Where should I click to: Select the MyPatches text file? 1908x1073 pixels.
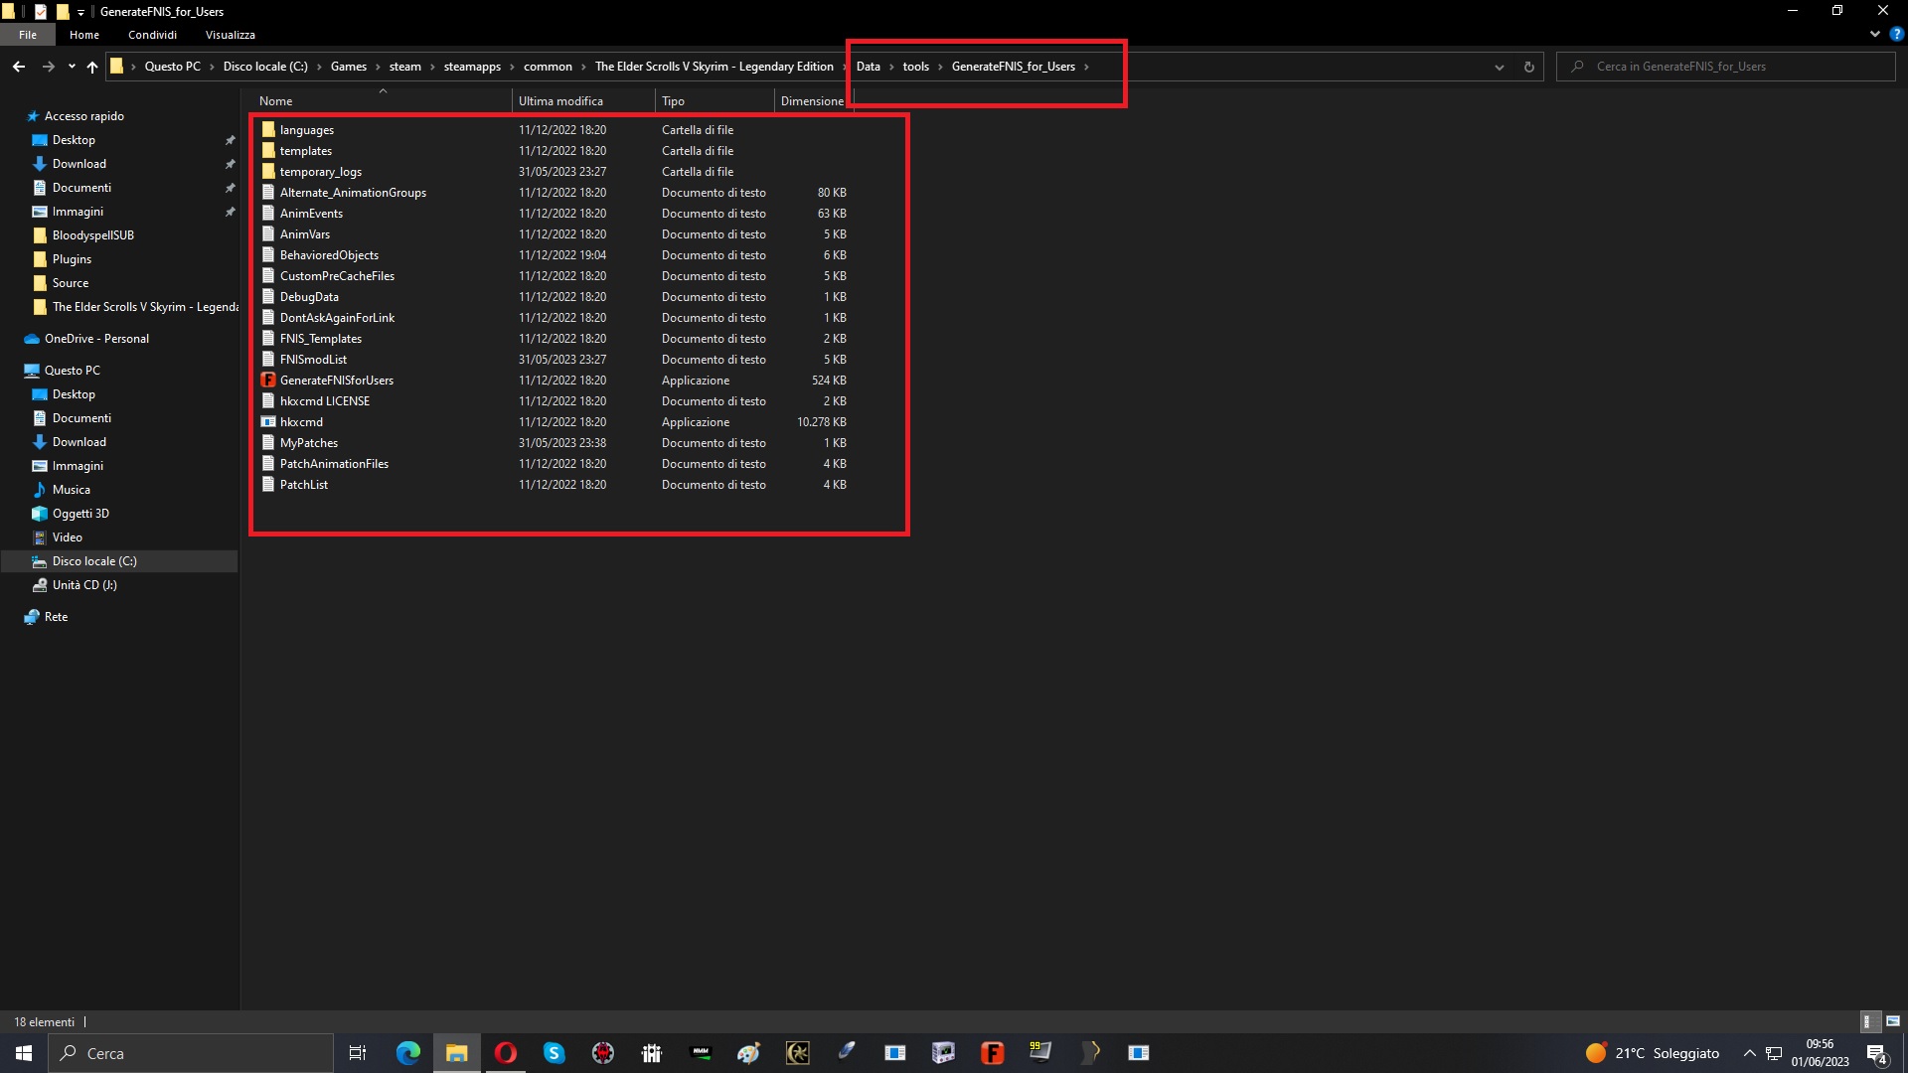308,443
